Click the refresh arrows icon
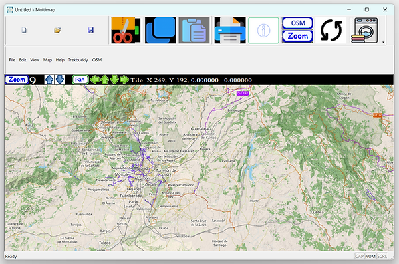This screenshot has width=399, height=264. coord(331,31)
